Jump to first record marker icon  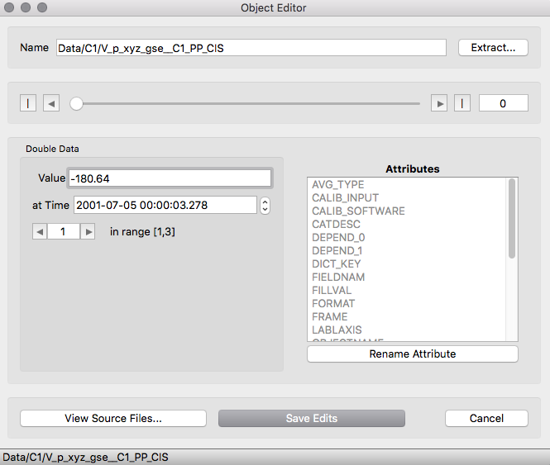point(30,103)
